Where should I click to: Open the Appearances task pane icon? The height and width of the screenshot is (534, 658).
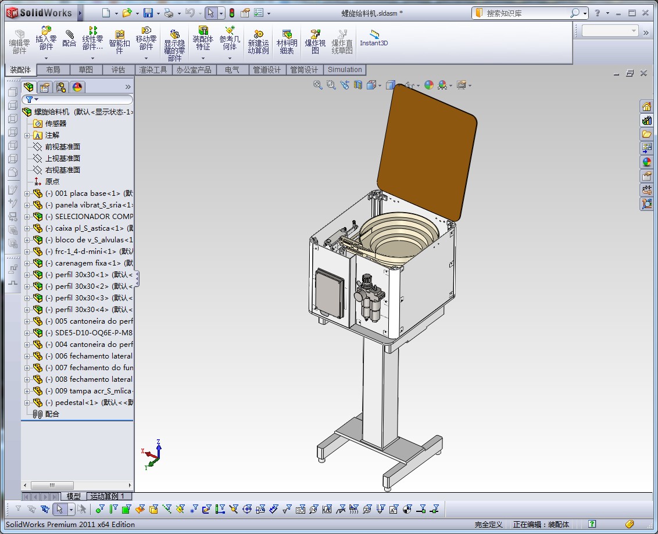(647, 162)
